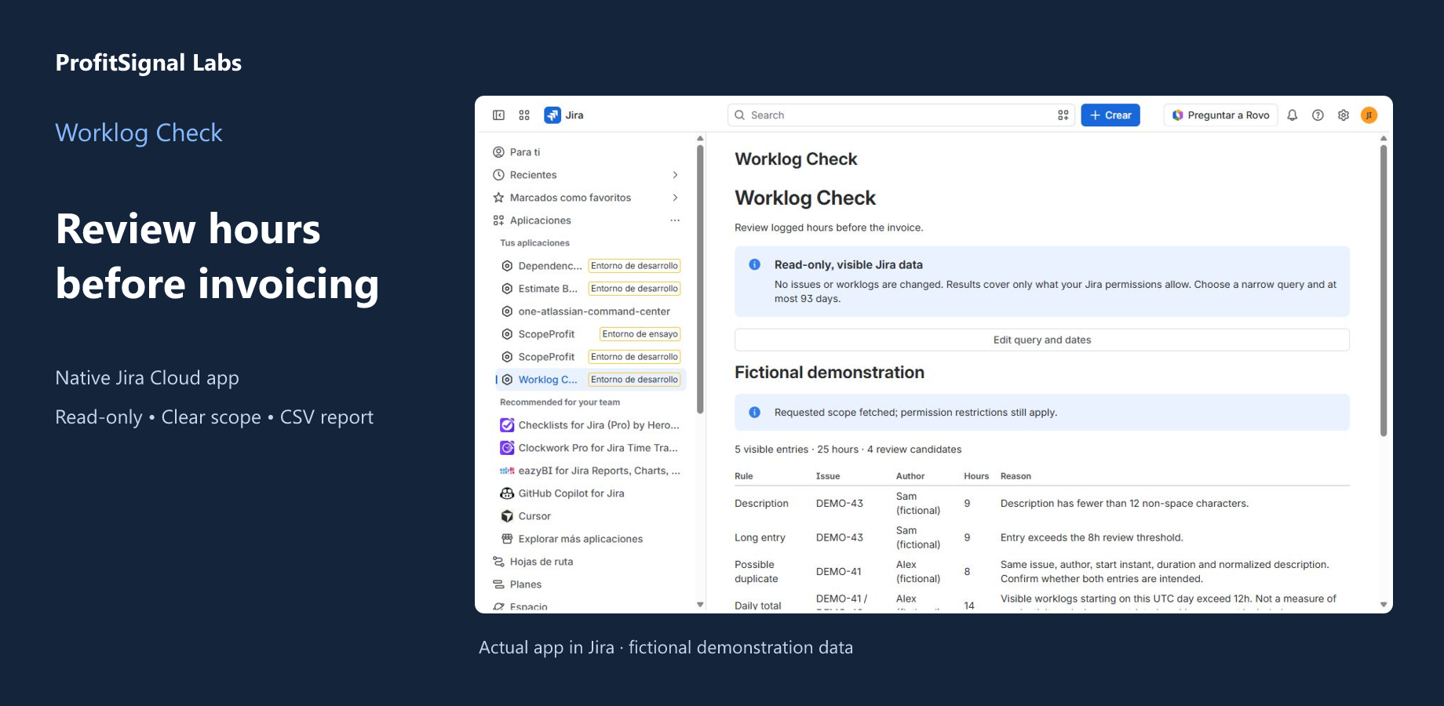This screenshot has height=706, width=1444.
Task: Open the Dependenc... app in sidebar
Action: point(590,266)
